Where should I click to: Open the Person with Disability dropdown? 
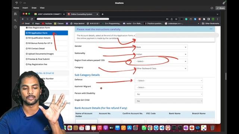click(169, 94)
